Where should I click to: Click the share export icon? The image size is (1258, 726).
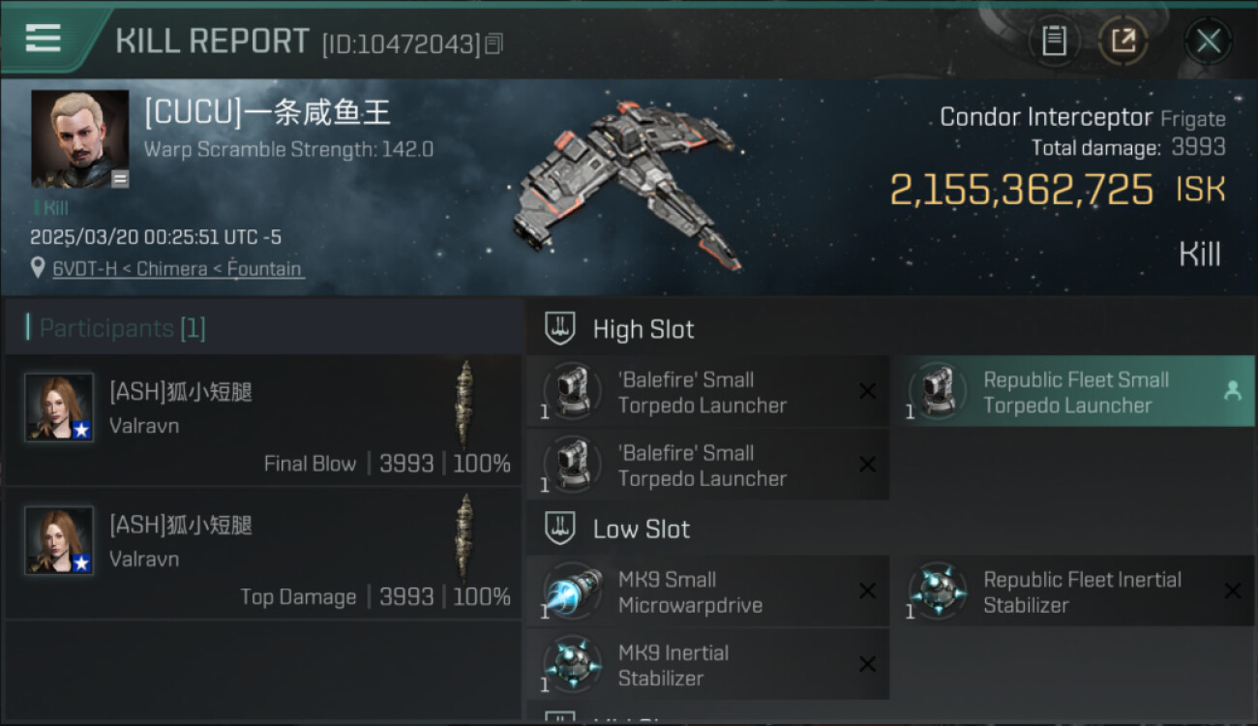point(1123,41)
